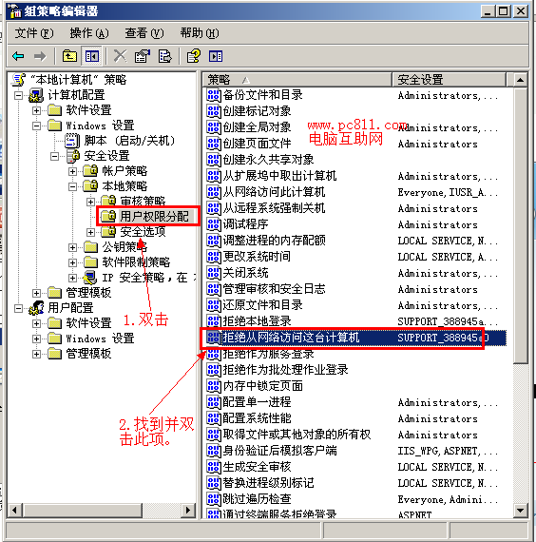Click the tree pane horizontal scrollbar thumb

tap(83, 510)
